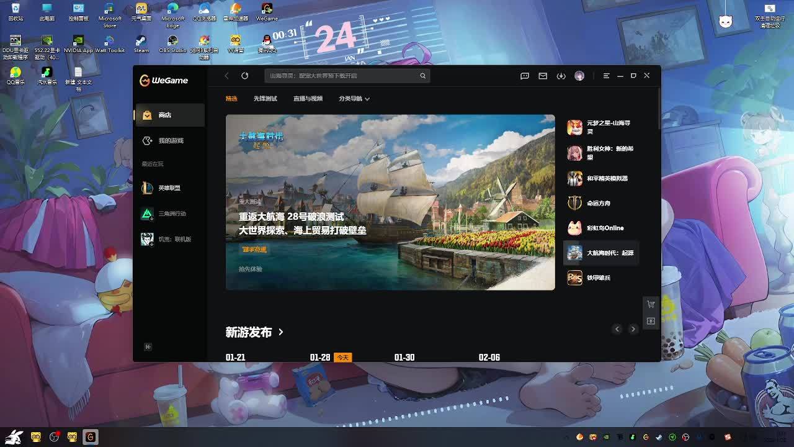Open the mail inbox icon

(x=543, y=76)
